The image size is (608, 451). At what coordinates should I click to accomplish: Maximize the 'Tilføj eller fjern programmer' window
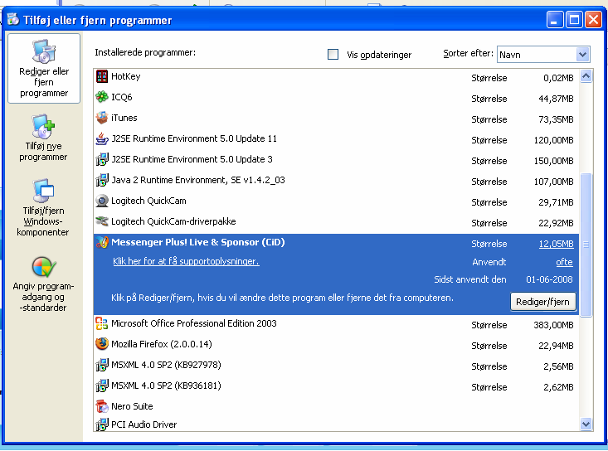pos(573,19)
